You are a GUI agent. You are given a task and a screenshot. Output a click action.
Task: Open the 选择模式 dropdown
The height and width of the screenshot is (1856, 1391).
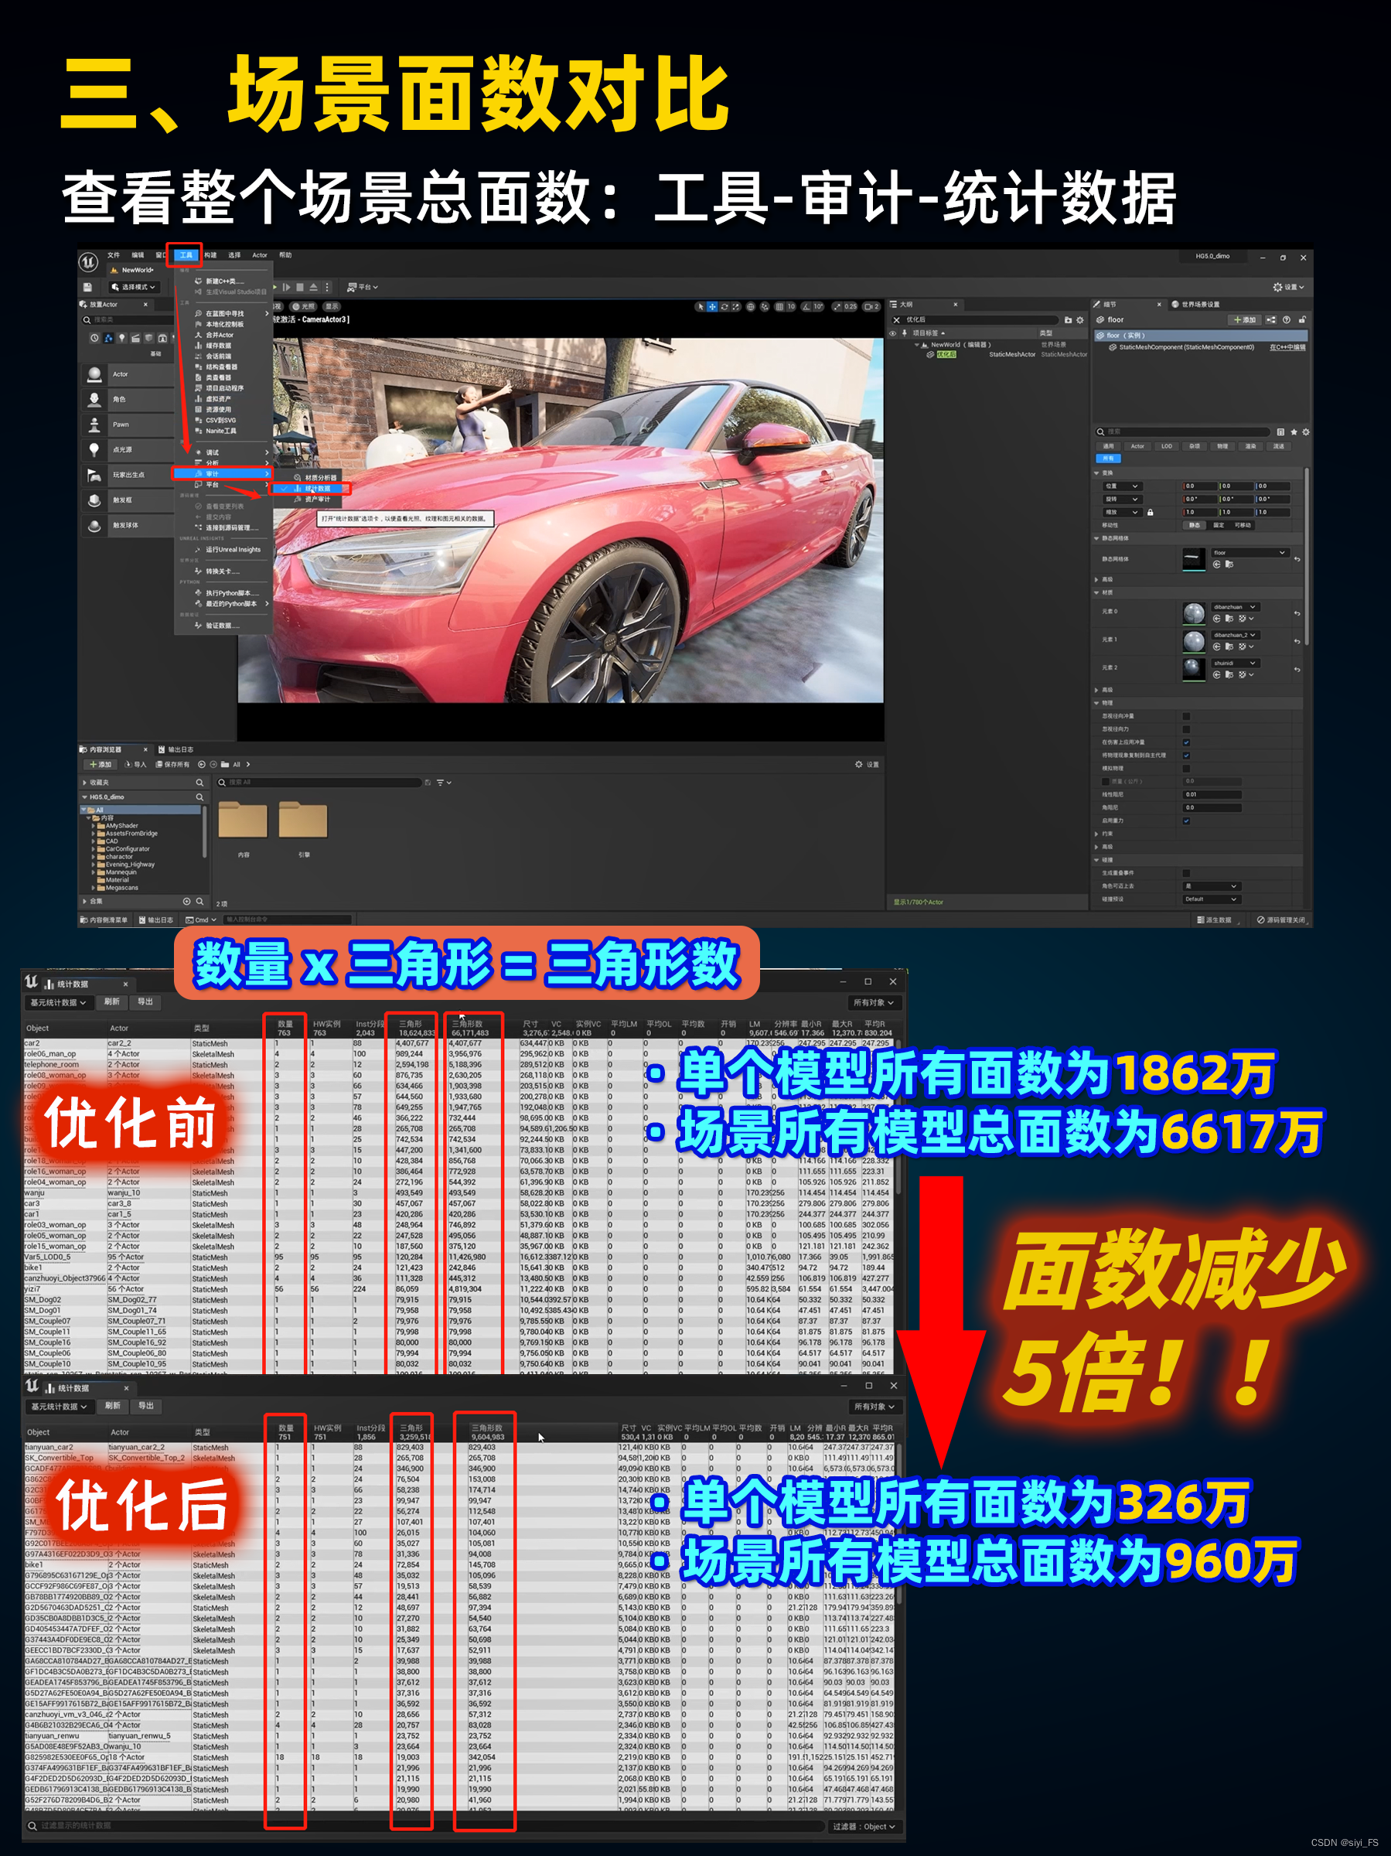coord(134,287)
